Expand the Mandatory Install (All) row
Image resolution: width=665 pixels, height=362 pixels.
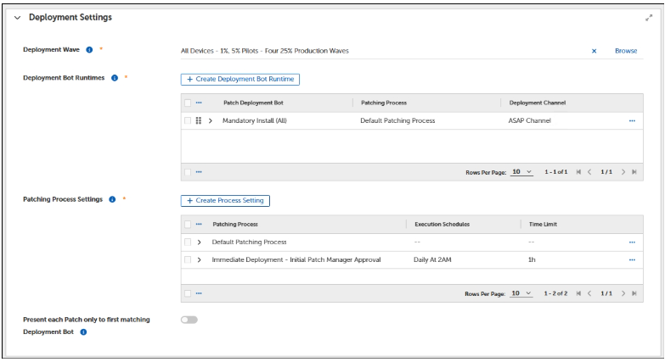[211, 121]
